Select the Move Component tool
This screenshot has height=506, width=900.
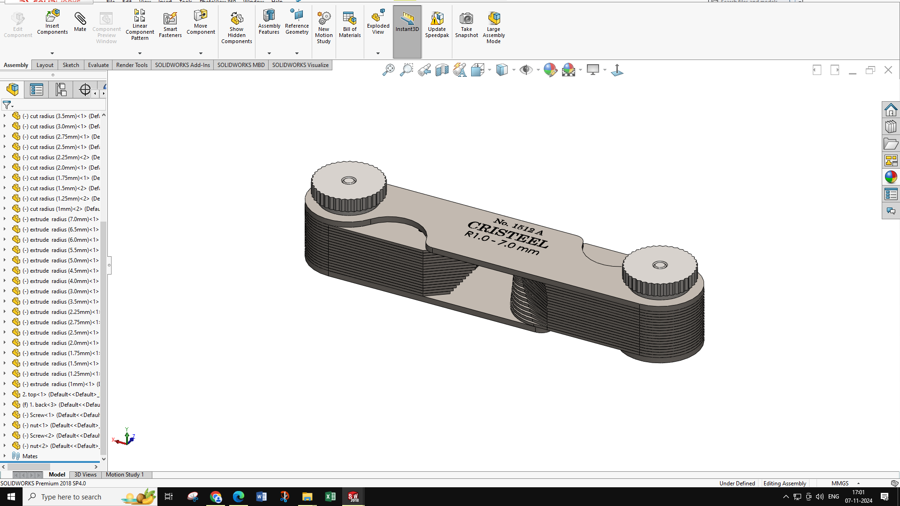click(x=201, y=22)
